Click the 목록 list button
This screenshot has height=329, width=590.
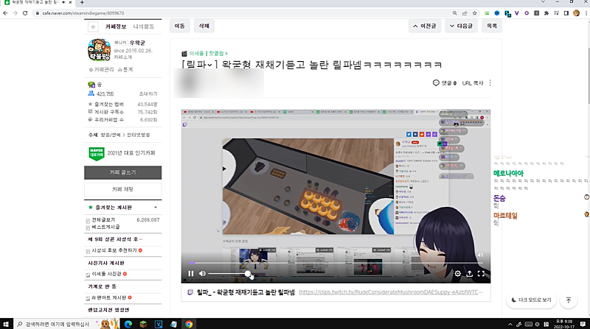(x=492, y=26)
